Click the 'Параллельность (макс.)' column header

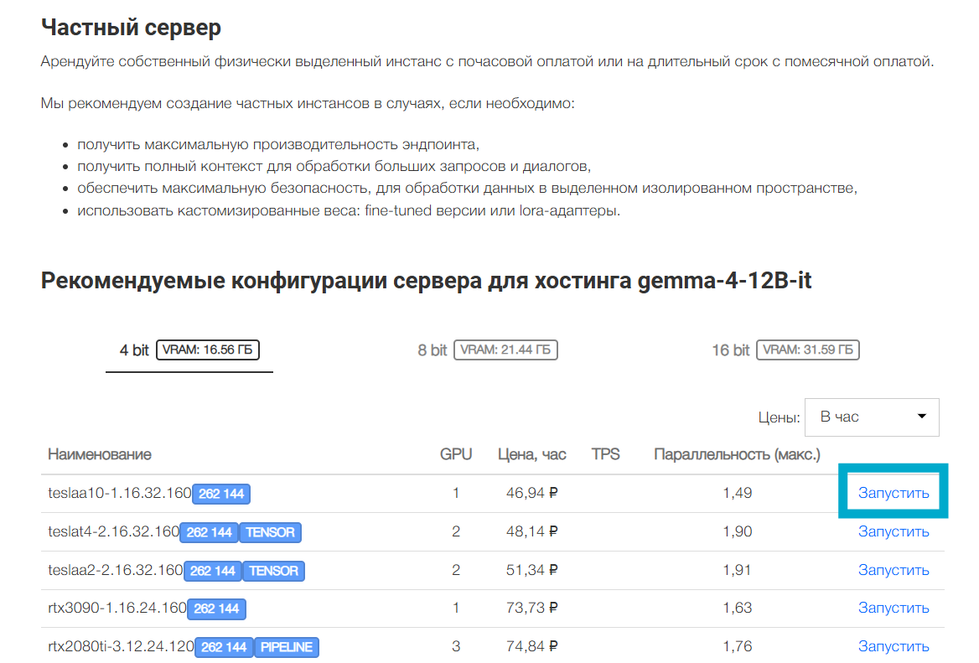(737, 454)
